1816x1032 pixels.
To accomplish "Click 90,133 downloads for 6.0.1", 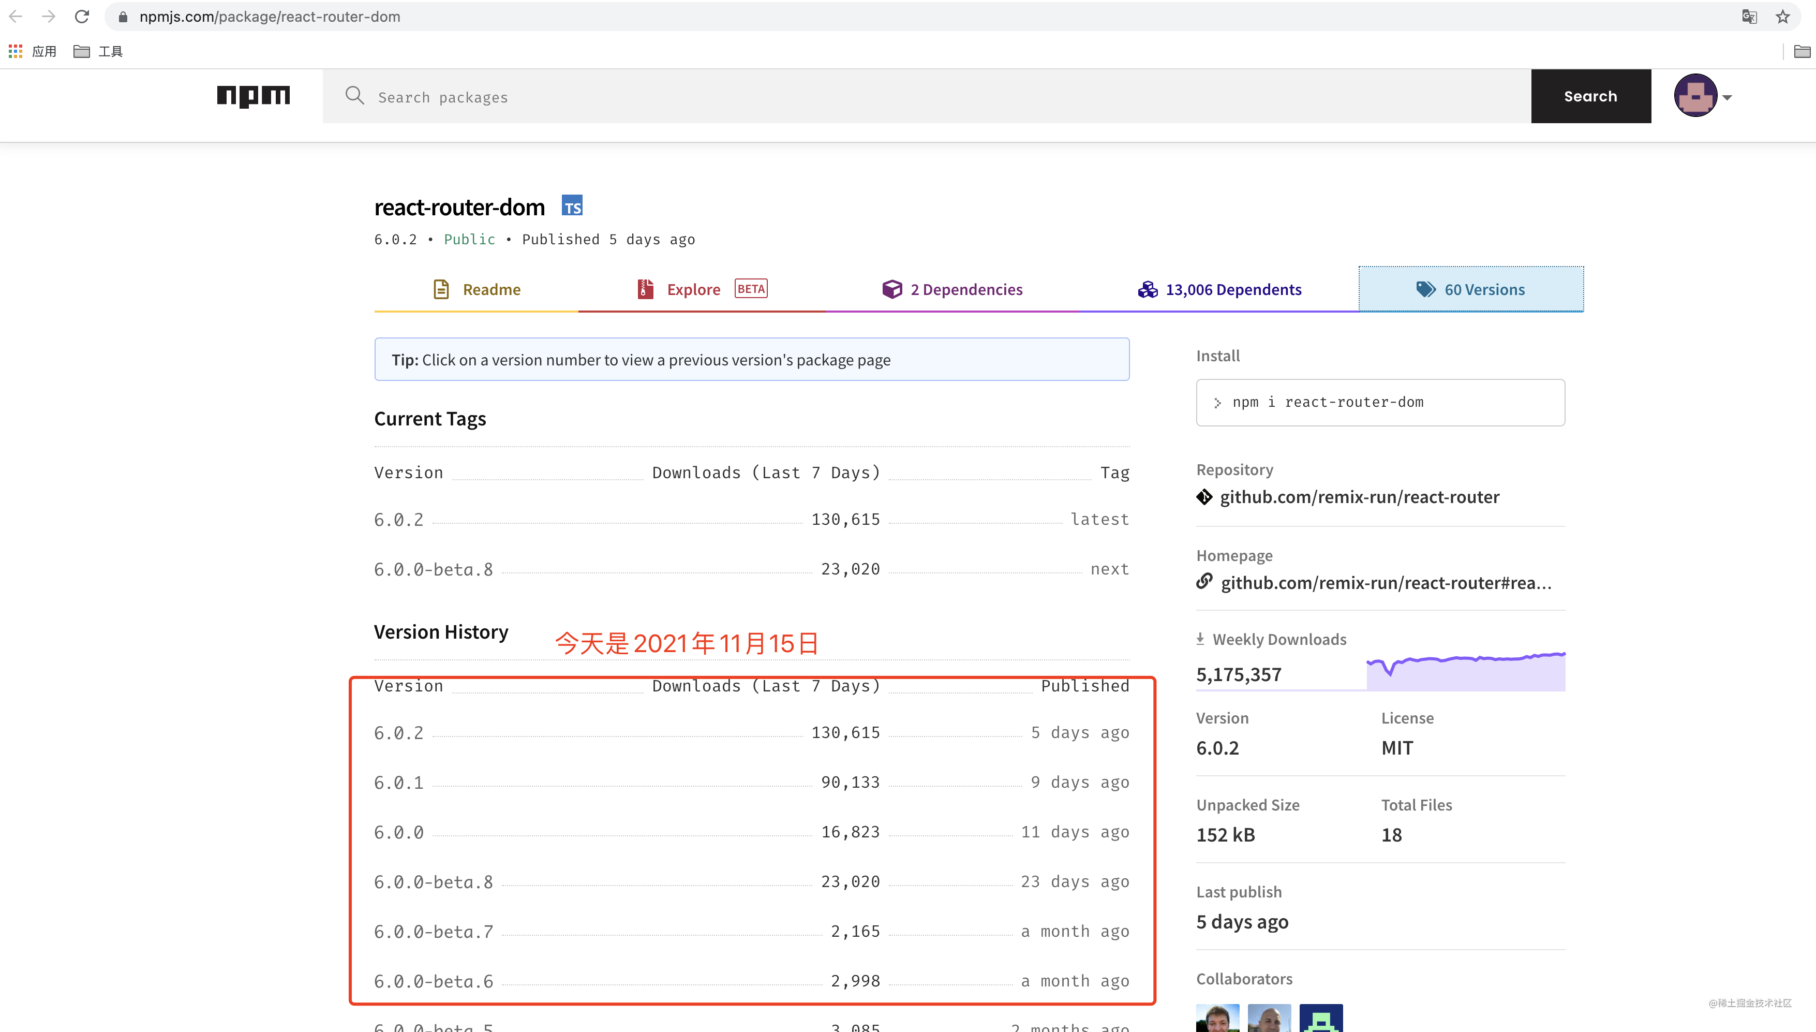I will tap(850, 783).
